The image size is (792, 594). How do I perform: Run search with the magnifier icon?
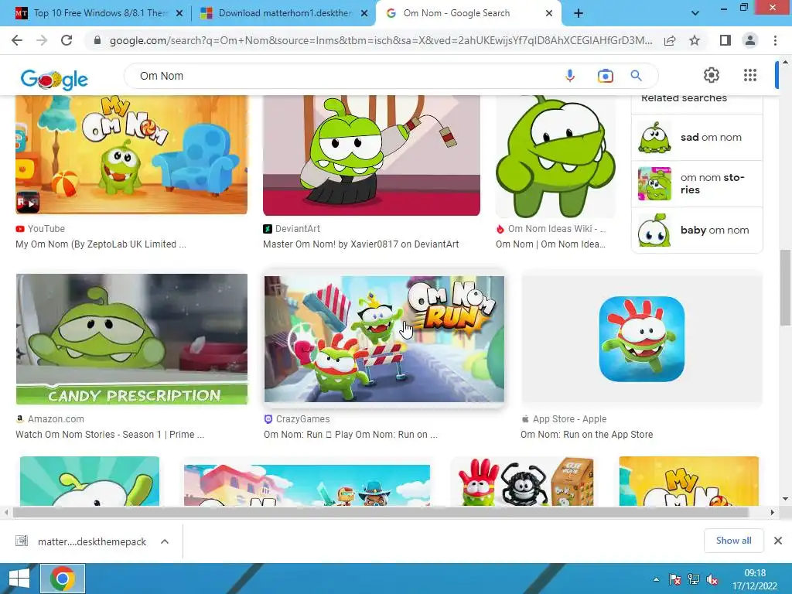(636, 76)
